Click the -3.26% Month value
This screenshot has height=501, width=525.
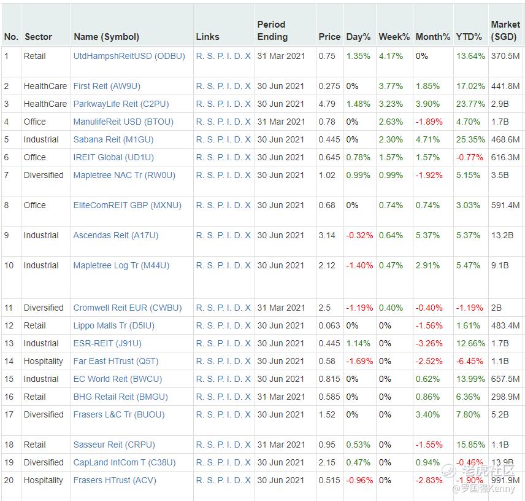pyautogui.click(x=429, y=343)
